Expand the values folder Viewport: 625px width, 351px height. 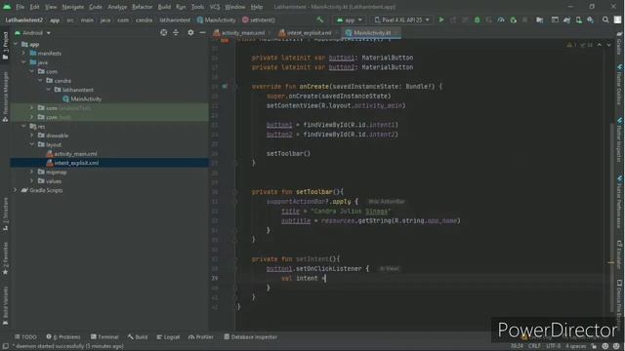32,181
